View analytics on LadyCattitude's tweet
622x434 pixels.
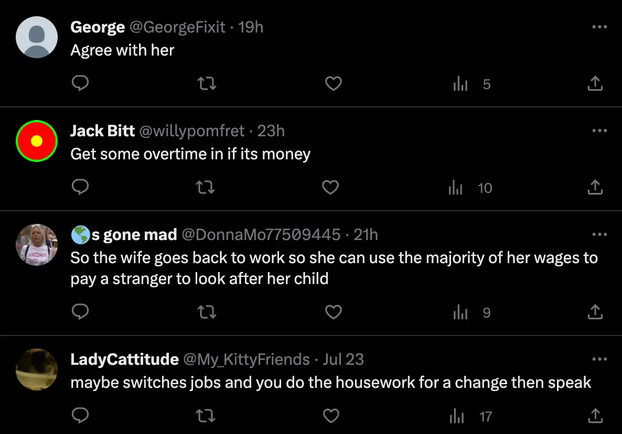point(457,417)
